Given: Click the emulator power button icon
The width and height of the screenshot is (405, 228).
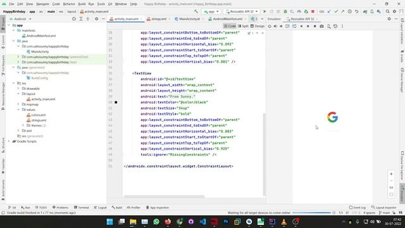Looking at the screenshot, I should tap(270, 26).
